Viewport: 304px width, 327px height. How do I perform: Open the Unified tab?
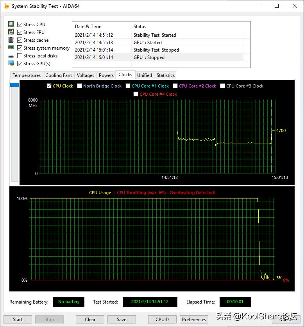pos(145,75)
